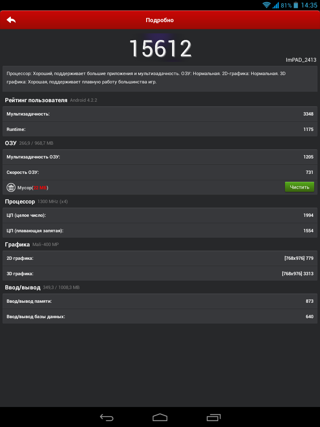320x427 pixels.
Task: Tap the Скорость ОЗУ row
Action: (160, 172)
